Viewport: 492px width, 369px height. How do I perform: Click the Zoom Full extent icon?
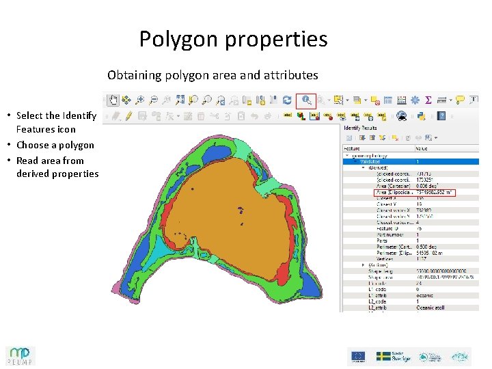coord(180,100)
